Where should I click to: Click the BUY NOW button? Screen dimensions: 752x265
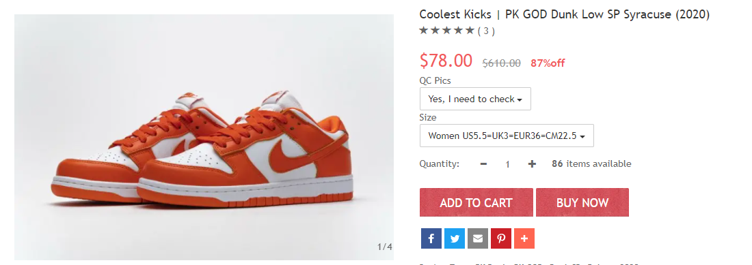pyautogui.click(x=582, y=202)
